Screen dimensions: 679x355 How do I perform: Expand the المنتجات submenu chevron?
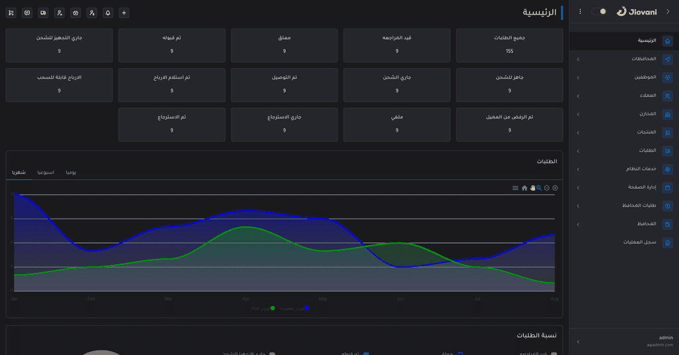578,132
